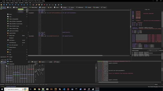Click the Windows taskbar search box

pos(16,89)
